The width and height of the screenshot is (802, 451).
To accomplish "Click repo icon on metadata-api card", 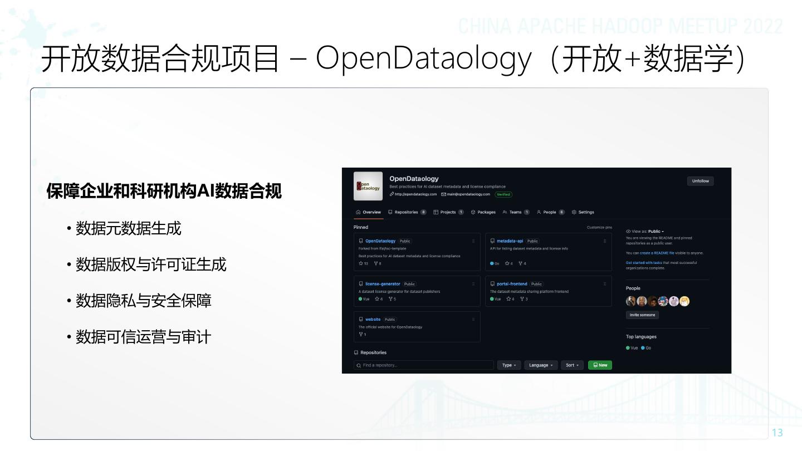I will (x=492, y=241).
